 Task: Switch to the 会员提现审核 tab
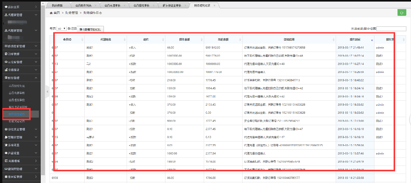pos(142,5)
